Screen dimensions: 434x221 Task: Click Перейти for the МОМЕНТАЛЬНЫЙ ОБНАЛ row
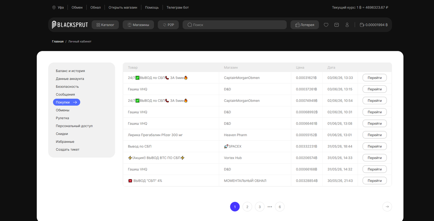[375, 181]
